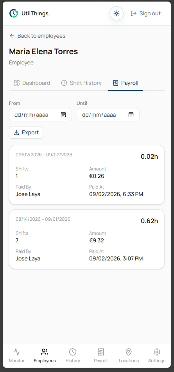The image size is (174, 372).
Task: Click the Payroll receipt icon in bottom nav
Action: pyautogui.click(x=101, y=352)
